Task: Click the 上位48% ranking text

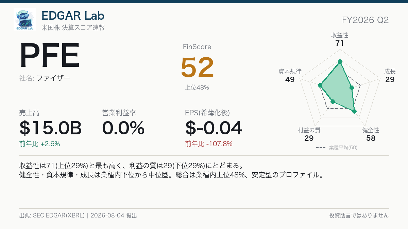Action: 197,88
